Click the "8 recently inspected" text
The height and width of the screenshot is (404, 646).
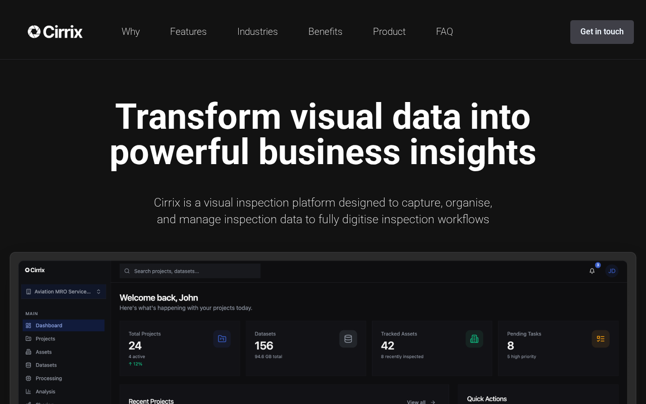(402, 357)
